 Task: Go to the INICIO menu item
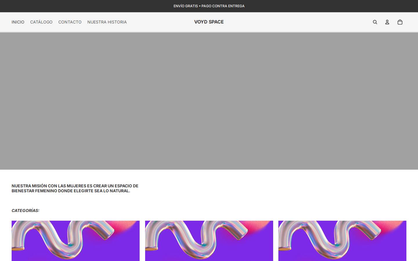pyautogui.click(x=18, y=22)
